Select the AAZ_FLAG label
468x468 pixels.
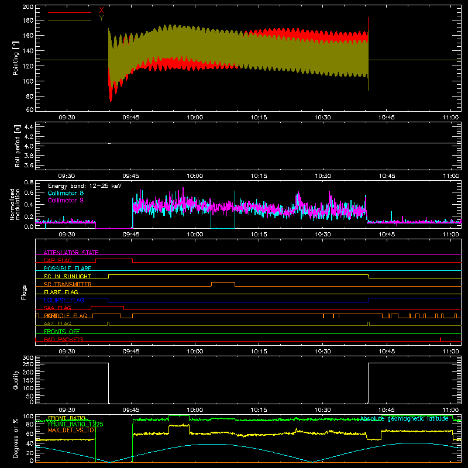coord(57,324)
